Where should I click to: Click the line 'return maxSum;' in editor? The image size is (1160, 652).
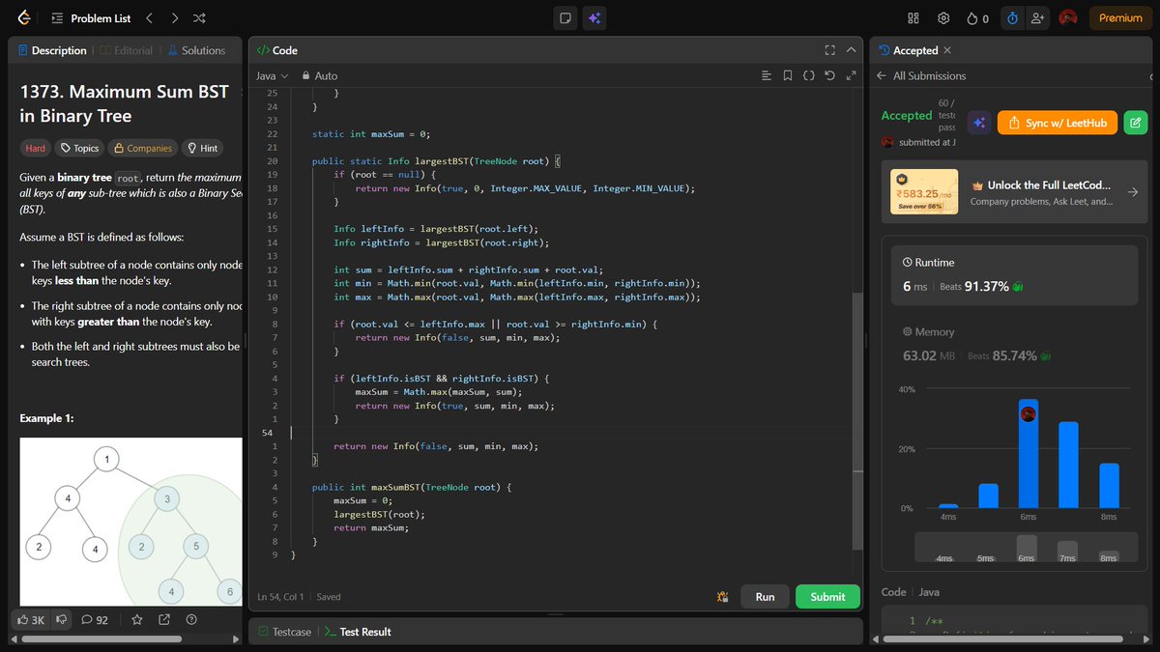pyautogui.click(x=371, y=527)
